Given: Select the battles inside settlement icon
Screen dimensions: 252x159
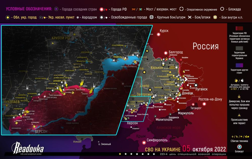Looking at the screenshot, I should tap(215, 18).
